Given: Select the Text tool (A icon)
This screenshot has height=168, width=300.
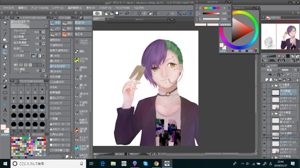Looking at the screenshot, I should click(x=5, y=110).
